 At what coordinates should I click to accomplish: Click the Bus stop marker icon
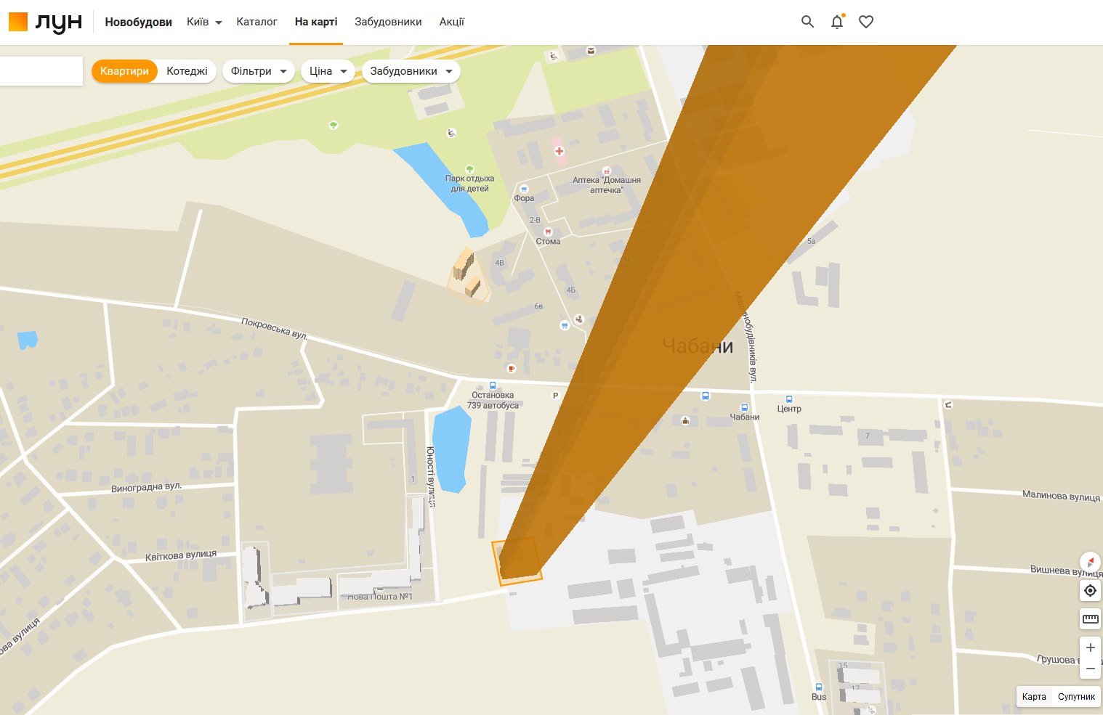(819, 687)
